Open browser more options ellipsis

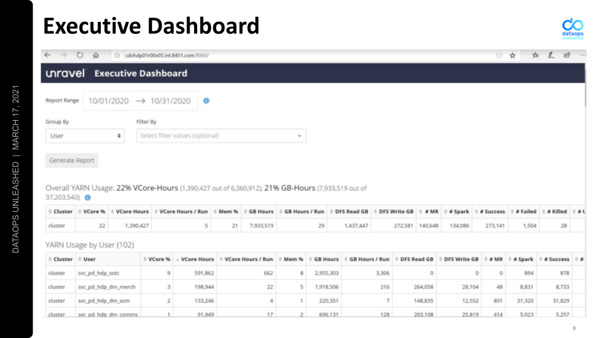tap(583, 55)
